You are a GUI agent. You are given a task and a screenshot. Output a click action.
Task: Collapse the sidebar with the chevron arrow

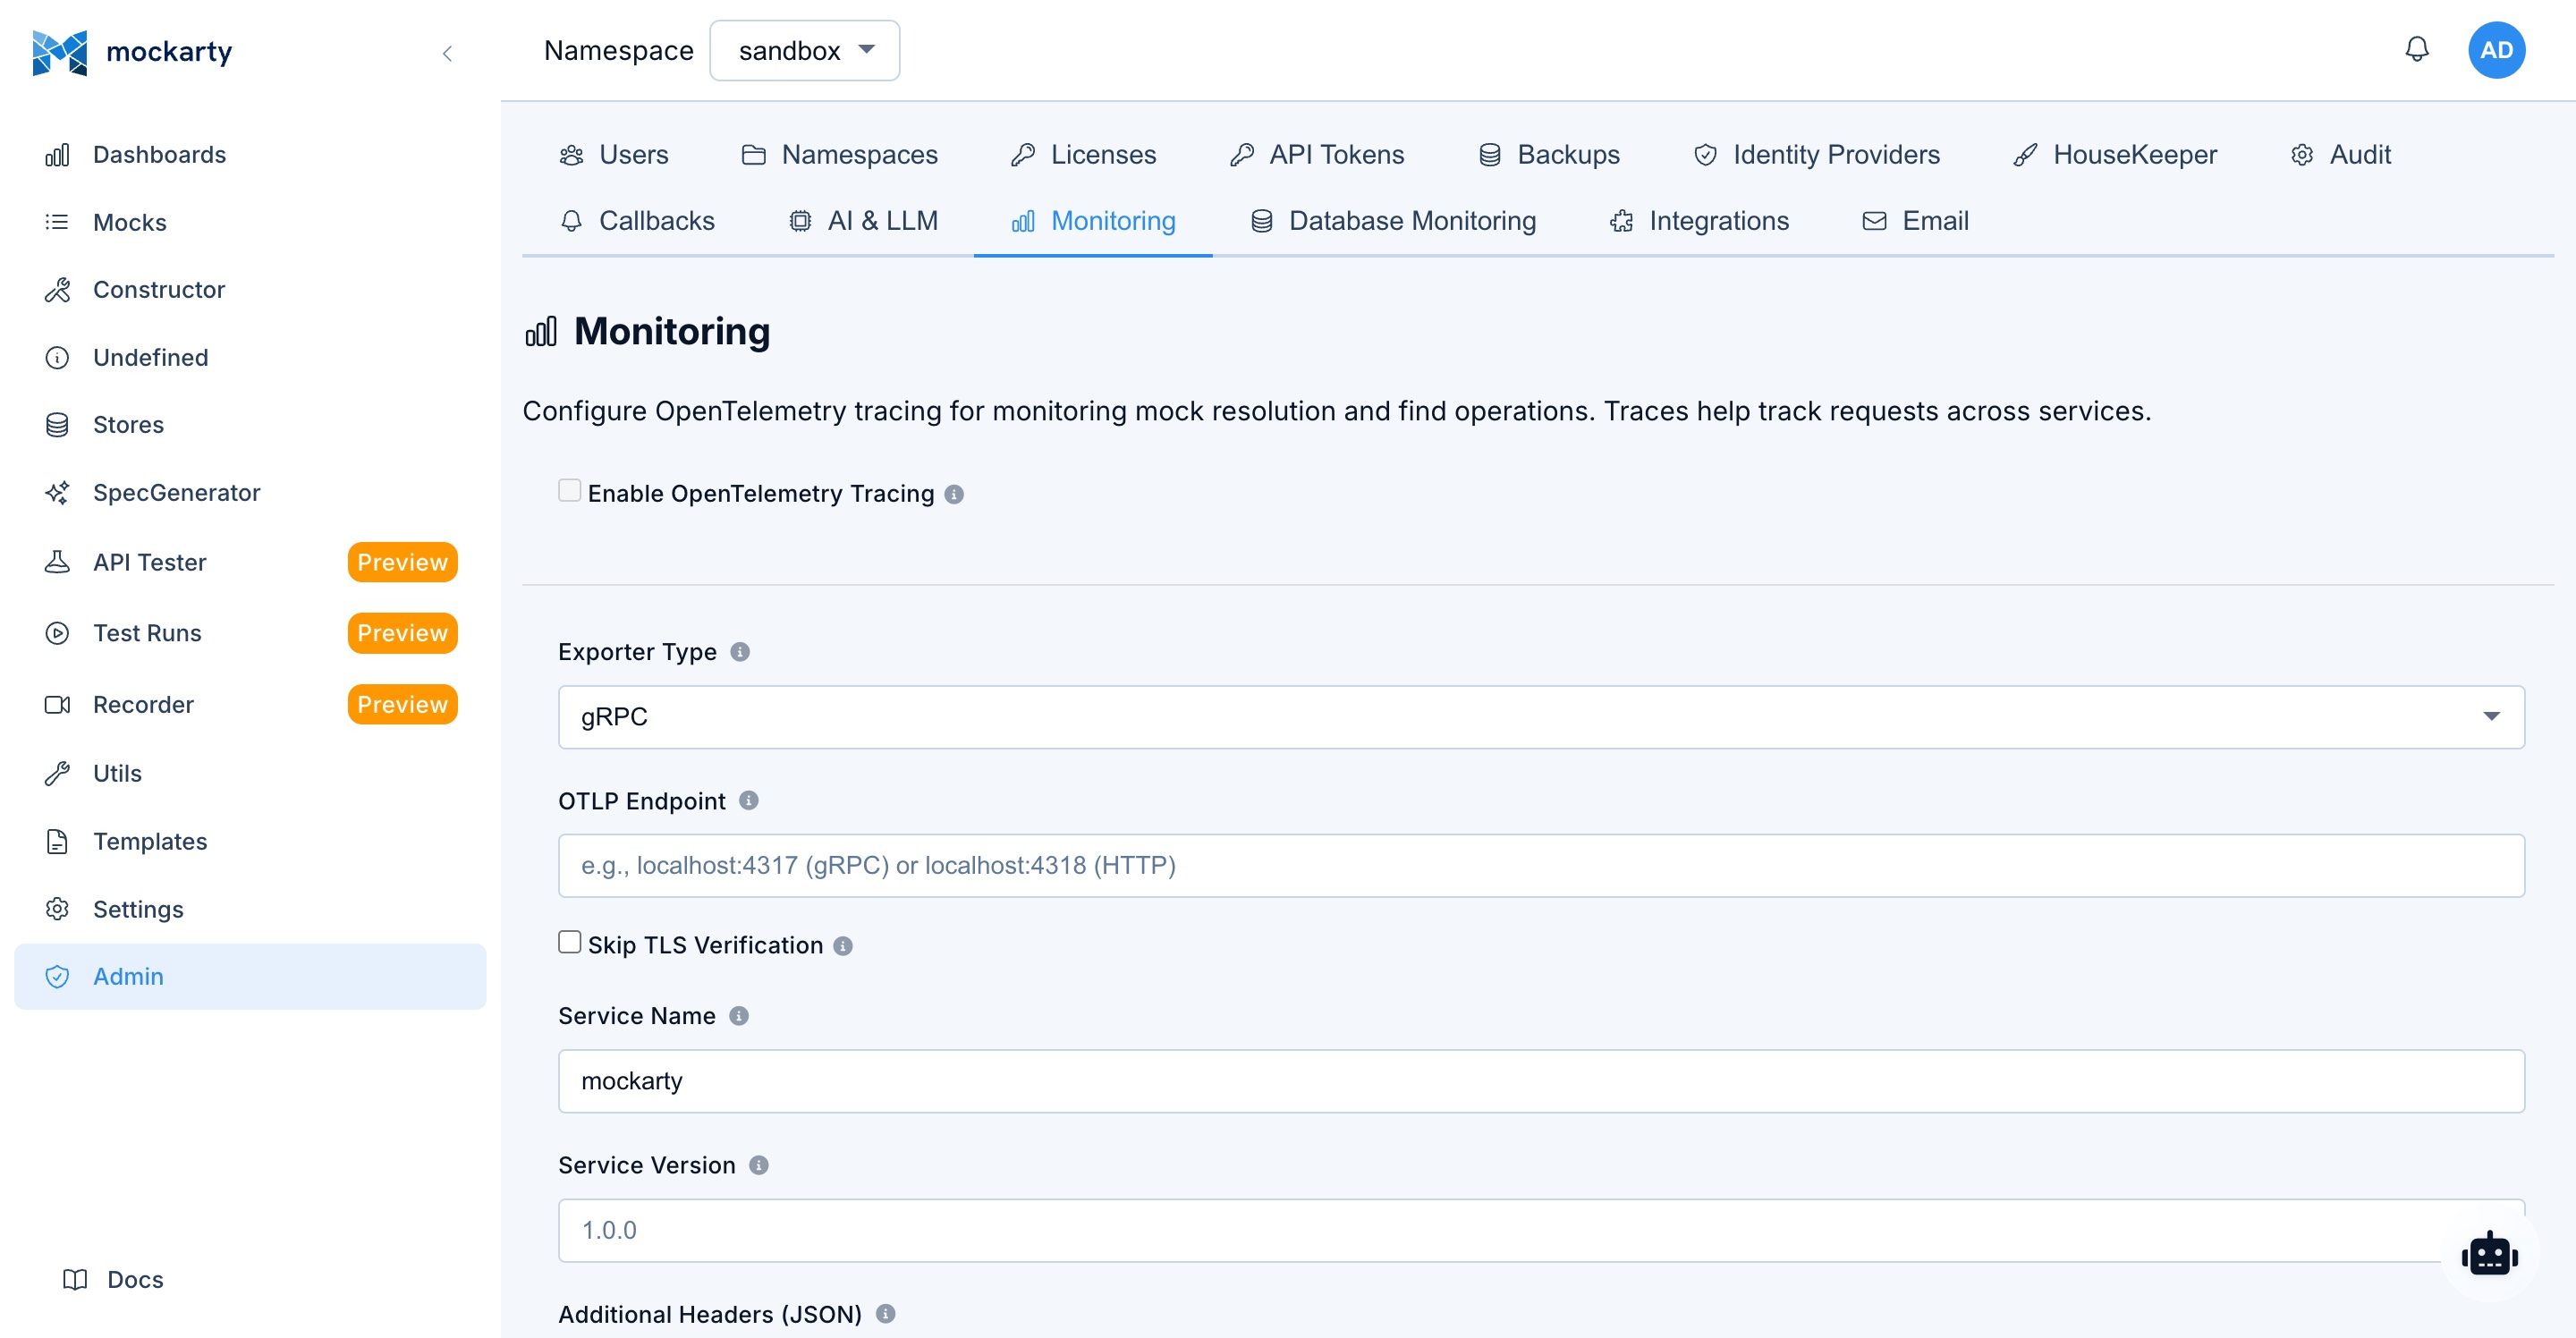tap(447, 53)
